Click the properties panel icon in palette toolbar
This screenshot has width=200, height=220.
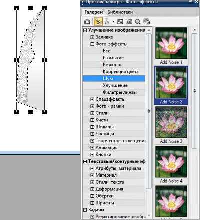point(120,22)
